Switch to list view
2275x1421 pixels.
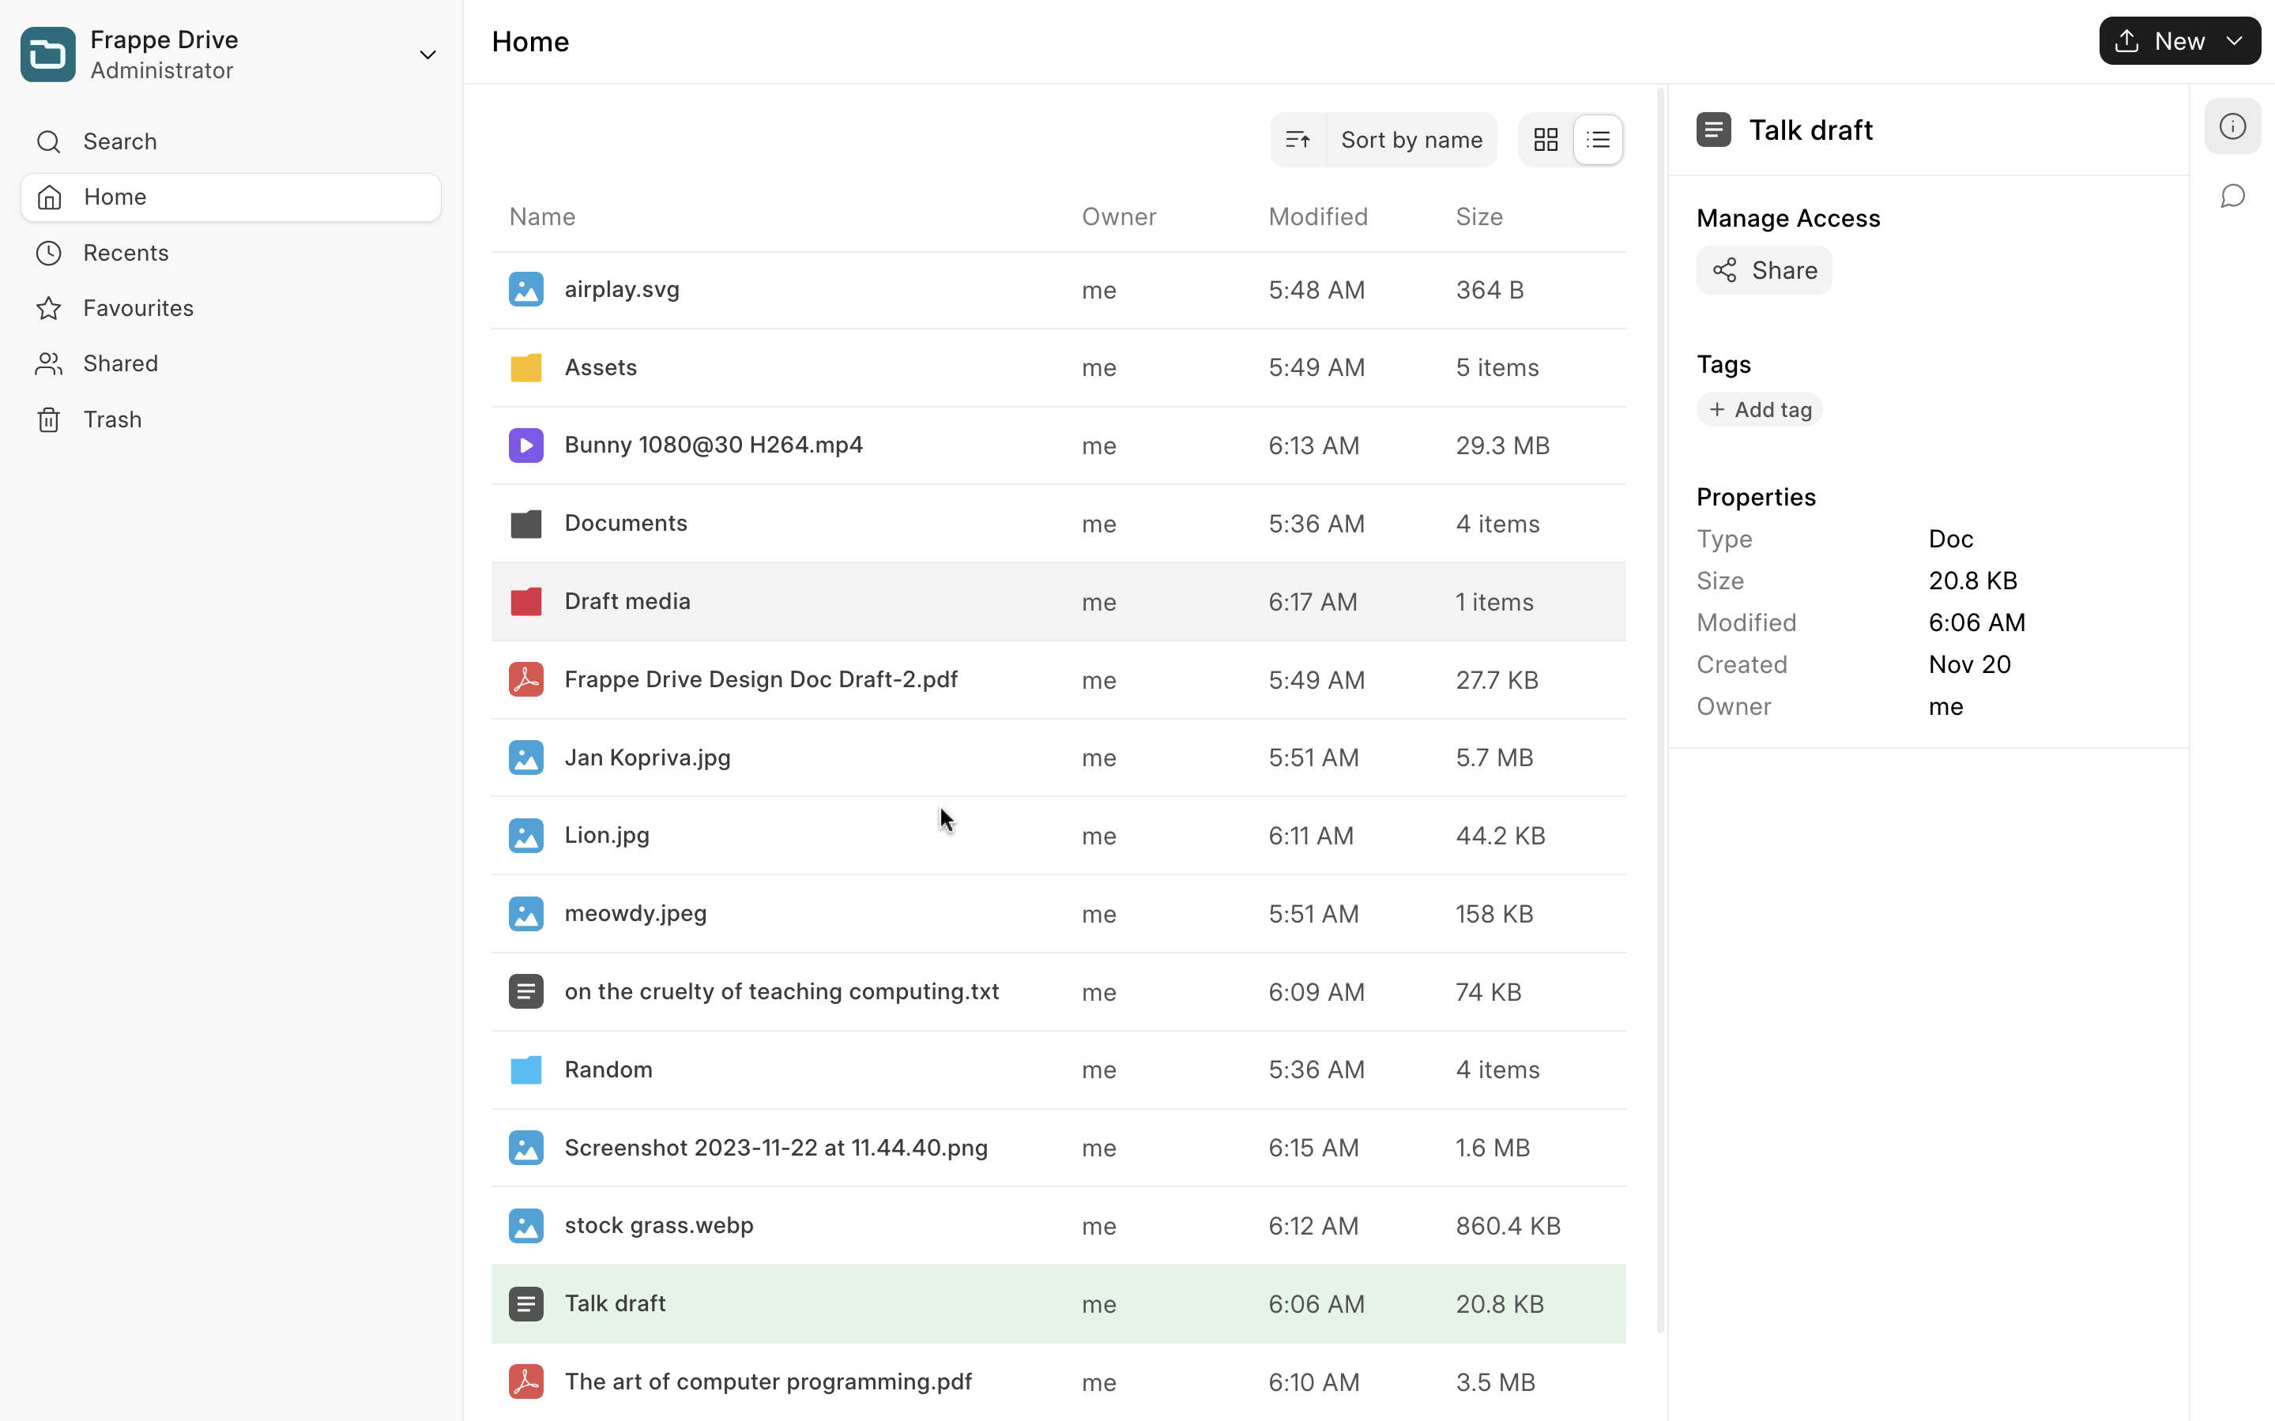click(1598, 140)
